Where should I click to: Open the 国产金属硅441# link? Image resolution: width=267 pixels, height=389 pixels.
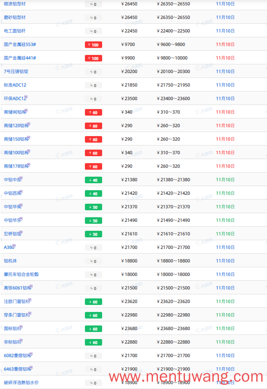[20, 58]
